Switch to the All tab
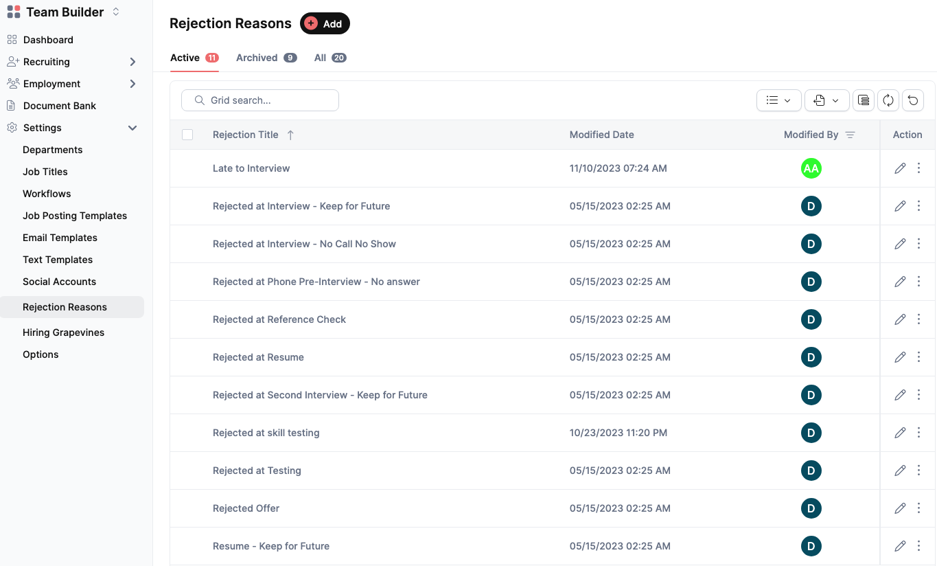 click(x=330, y=58)
